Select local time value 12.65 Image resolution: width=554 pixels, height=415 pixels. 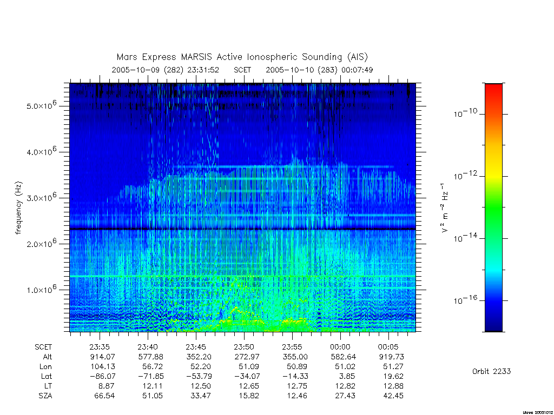249,386
